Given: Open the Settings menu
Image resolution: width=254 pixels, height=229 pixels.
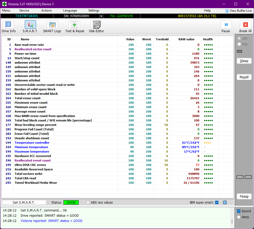Looking at the screenshot, I should 94,10.
